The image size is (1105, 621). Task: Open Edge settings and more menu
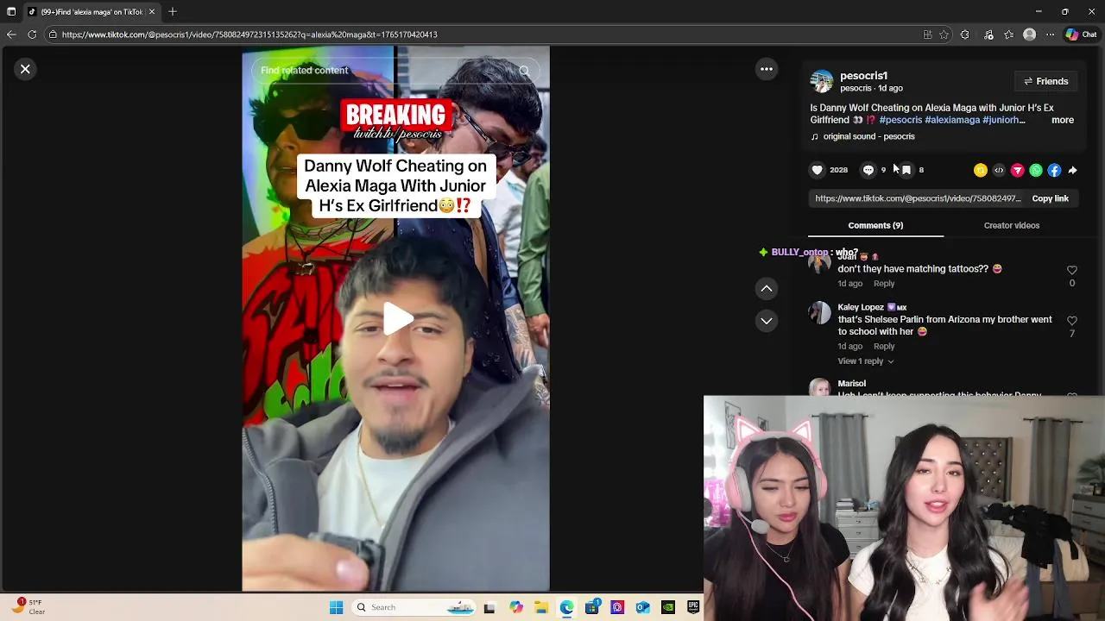(1050, 34)
